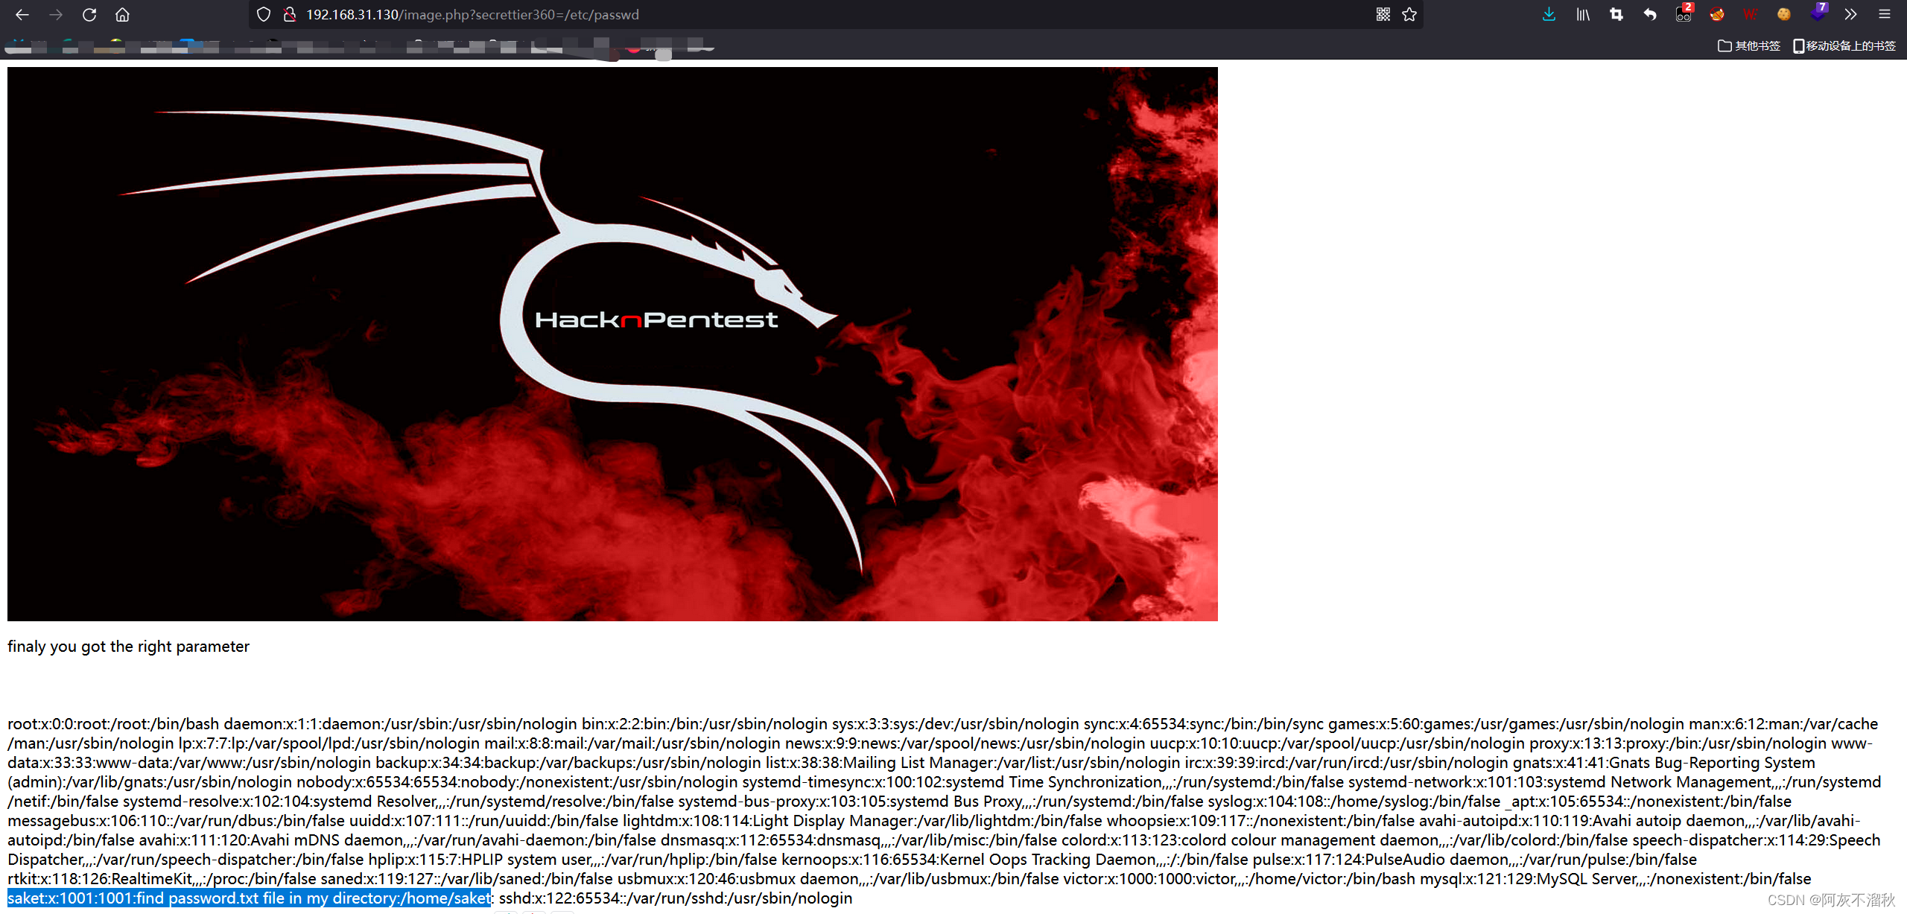Image resolution: width=1907 pixels, height=914 pixels.
Task: Show insecure connection padlock details
Action: click(x=291, y=15)
